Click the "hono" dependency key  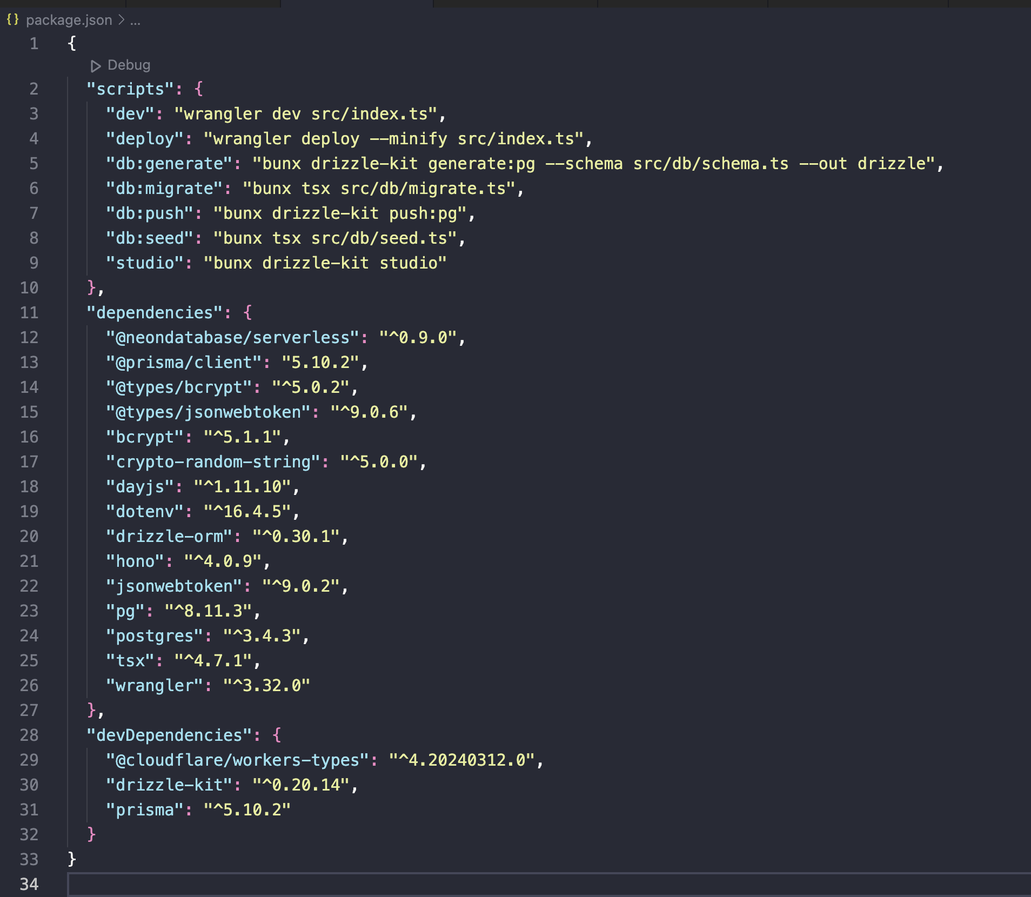point(135,561)
